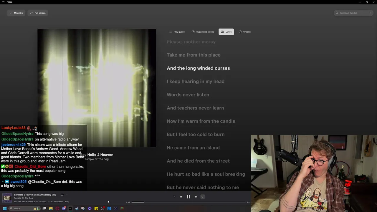The image size is (377, 212).
Task: Open Sticky Notes from the taskbar
Action: pos(96,208)
